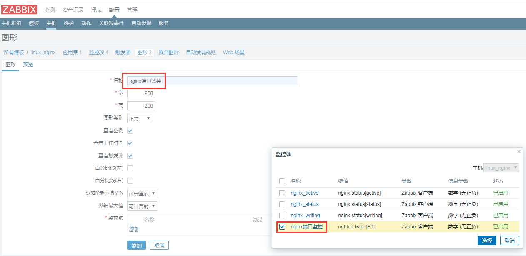Click nginx.status[status] key text

coord(360,204)
